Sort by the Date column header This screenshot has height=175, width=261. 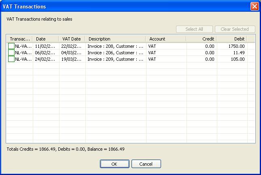pos(46,39)
